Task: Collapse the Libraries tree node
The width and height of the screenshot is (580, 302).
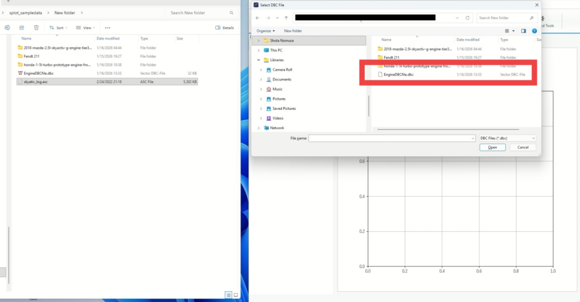Action: click(x=259, y=59)
